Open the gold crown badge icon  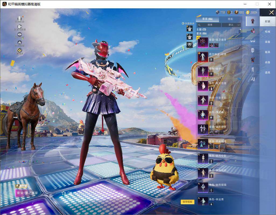click(20, 51)
